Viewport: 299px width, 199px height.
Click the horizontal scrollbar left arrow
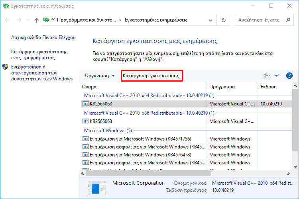[x=83, y=173]
